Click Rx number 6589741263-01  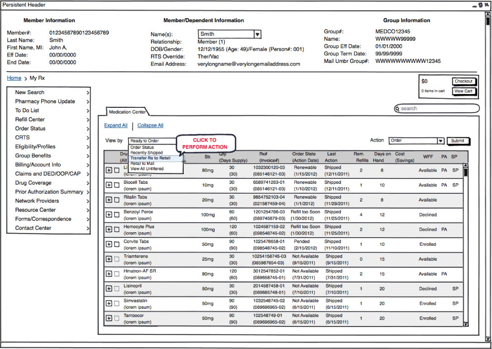[x=269, y=182]
